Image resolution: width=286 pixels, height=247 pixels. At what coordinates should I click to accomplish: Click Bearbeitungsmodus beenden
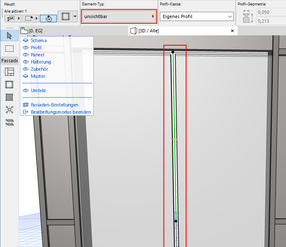pos(61,112)
